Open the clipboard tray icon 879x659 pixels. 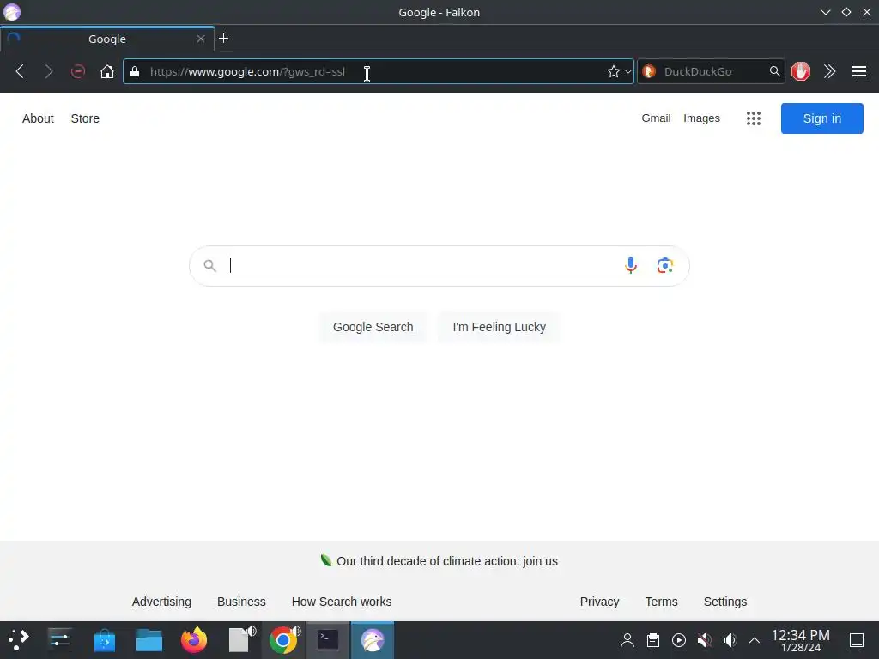[653, 640]
